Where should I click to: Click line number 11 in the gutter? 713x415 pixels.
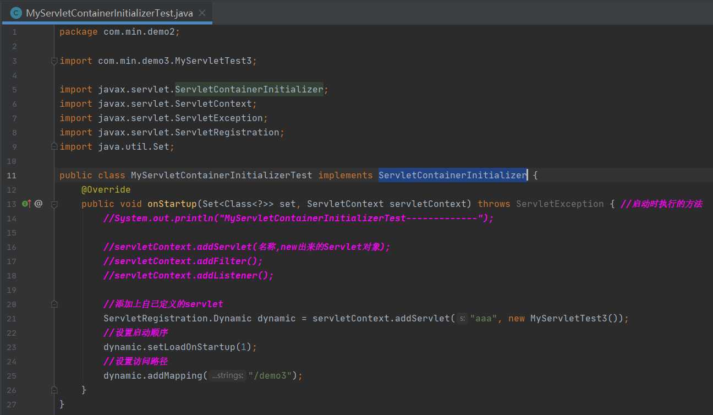(x=12, y=176)
